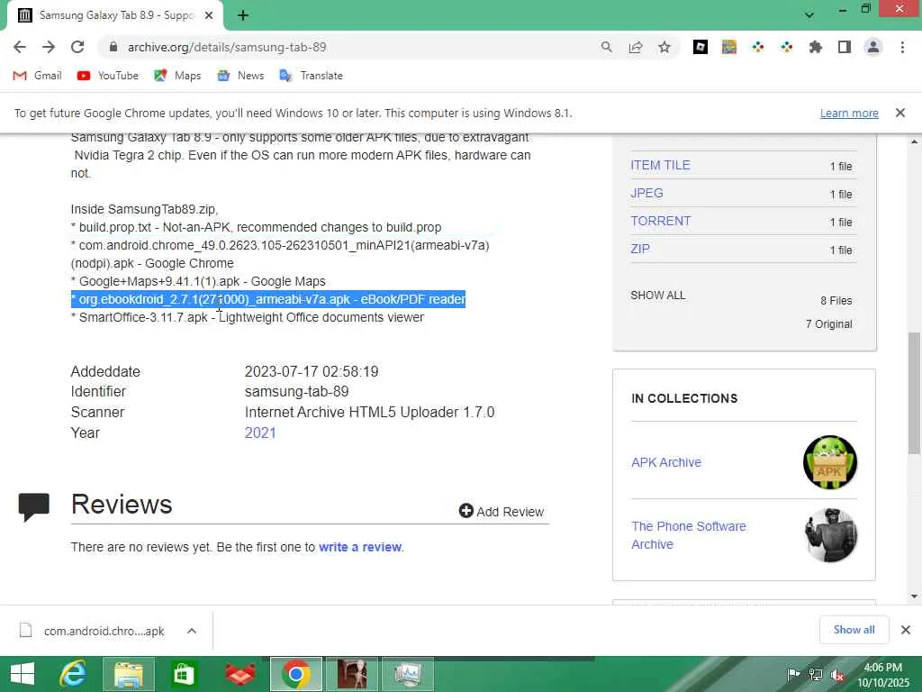This screenshot has width=922, height=692.
Task: Open the APK Archive collection
Action: (666, 462)
